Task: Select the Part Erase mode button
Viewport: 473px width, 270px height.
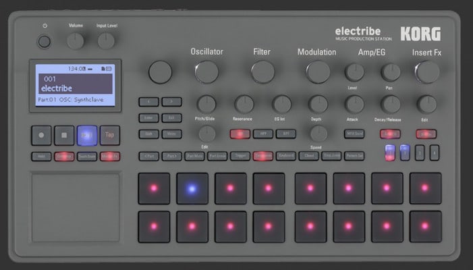Action: point(217,156)
